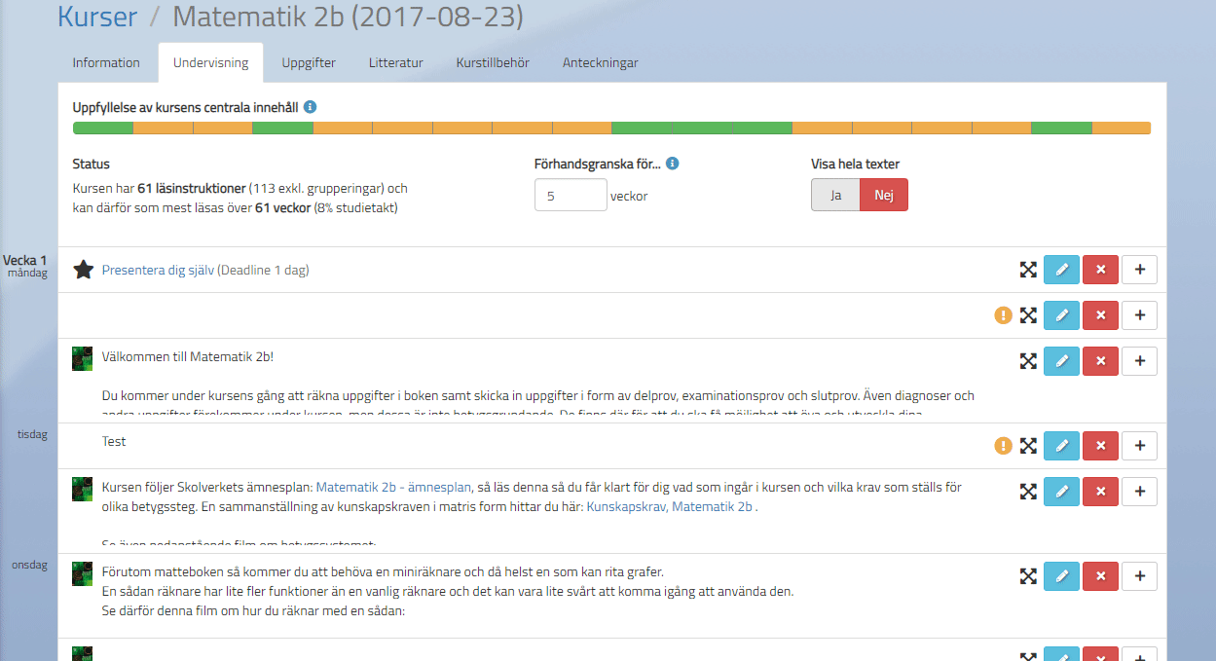Click pencil edit button on Skolverkets ämnesplan row
This screenshot has width=1216, height=661.
click(x=1061, y=492)
